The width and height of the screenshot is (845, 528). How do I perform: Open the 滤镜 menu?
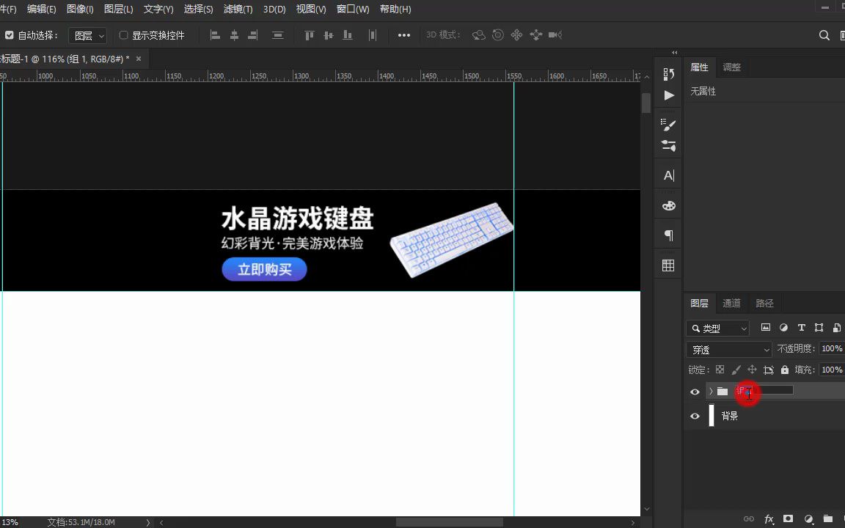point(237,9)
